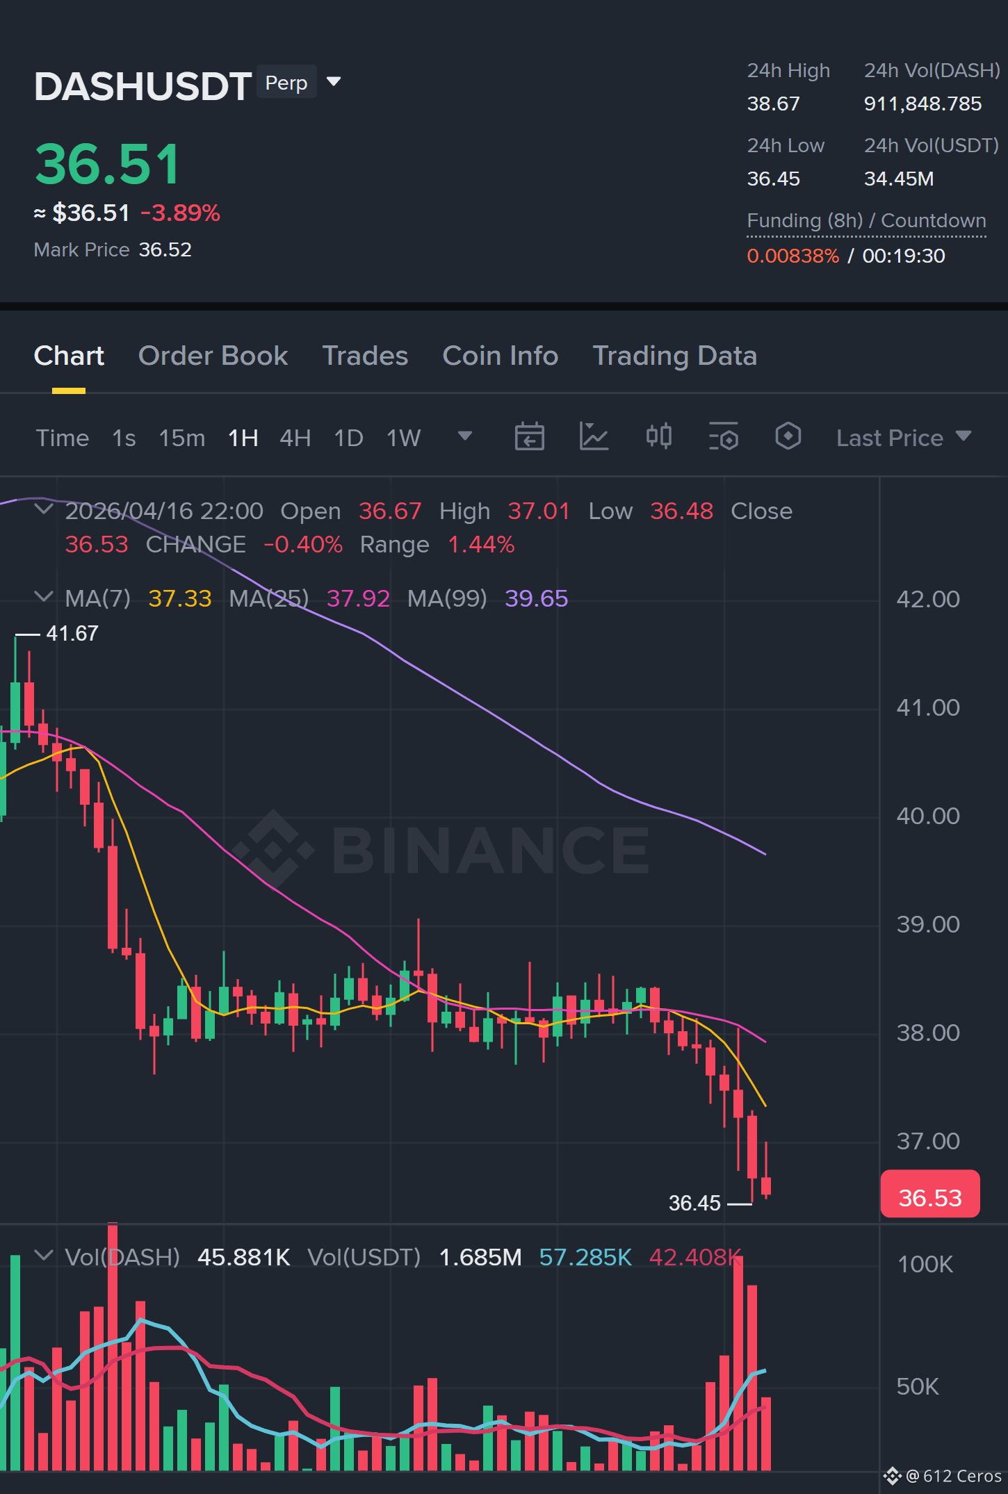Click the Binance watermark logo on the chart
The height and width of the screenshot is (1494, 1008).
coord(441,849)
